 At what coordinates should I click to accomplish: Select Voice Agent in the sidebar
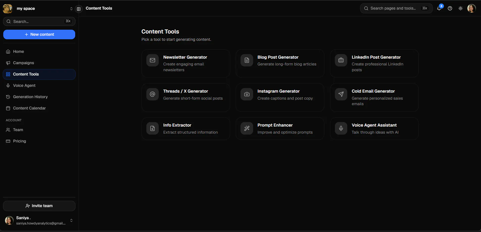[x=39, y=86]
